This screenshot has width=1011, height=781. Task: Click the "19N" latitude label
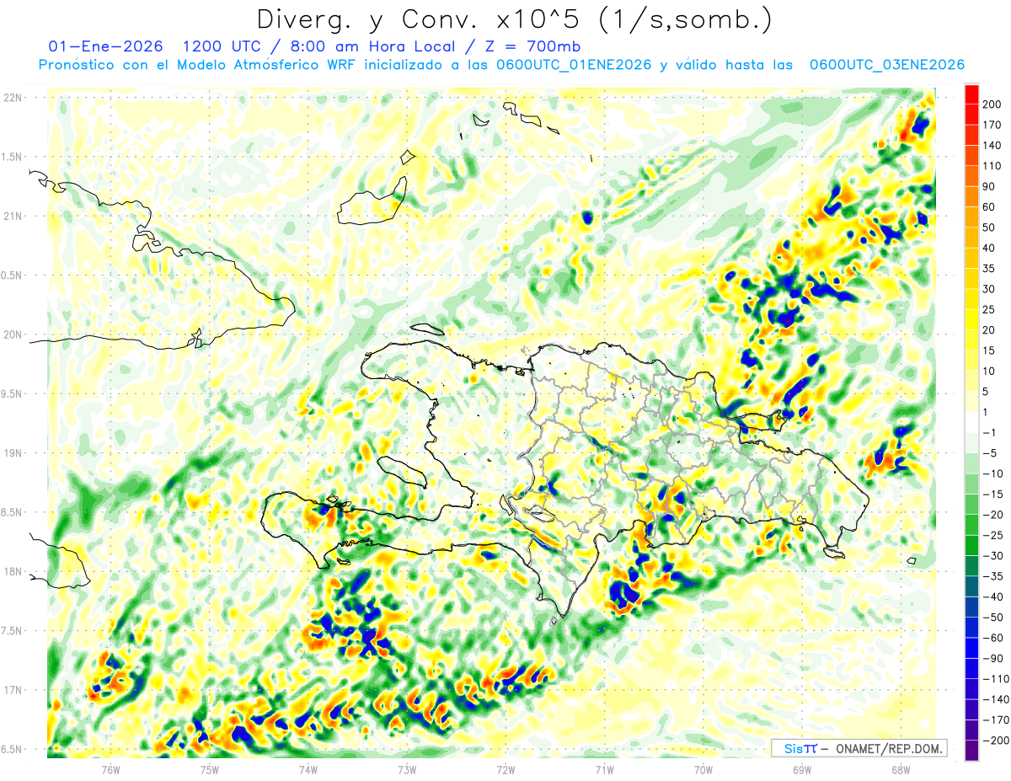[13, 453]
